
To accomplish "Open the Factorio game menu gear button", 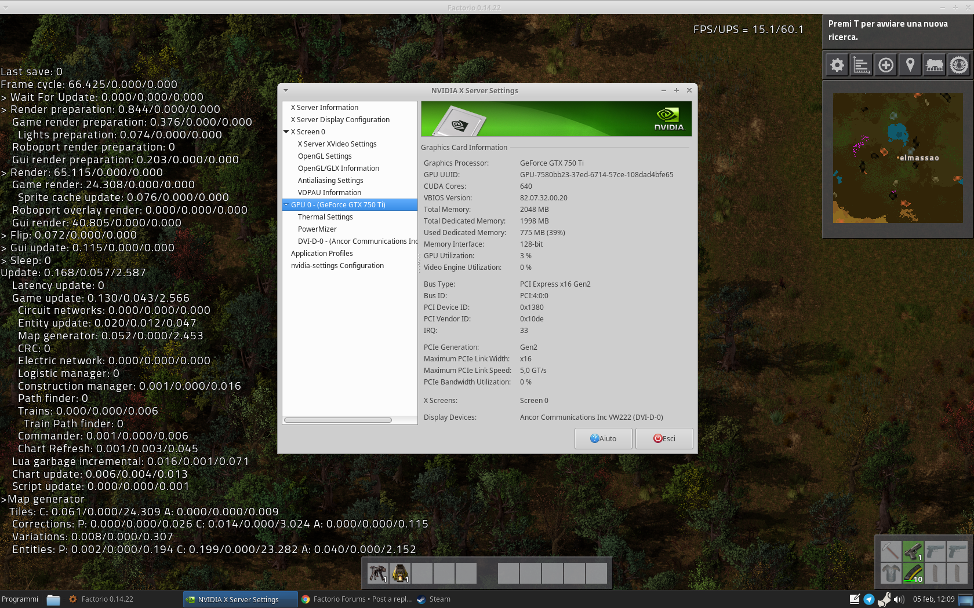I will click(837, 65).
